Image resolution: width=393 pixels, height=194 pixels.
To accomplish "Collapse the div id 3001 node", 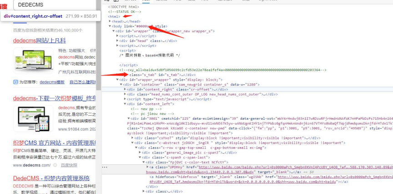I will pyautogui.click(x=129, y=118).
